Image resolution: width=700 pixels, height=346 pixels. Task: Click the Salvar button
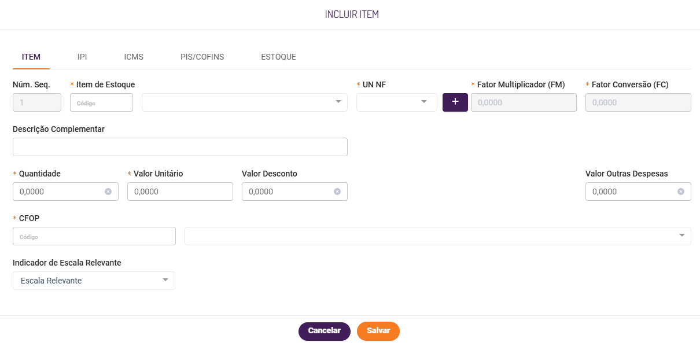[x=378, y=331]
